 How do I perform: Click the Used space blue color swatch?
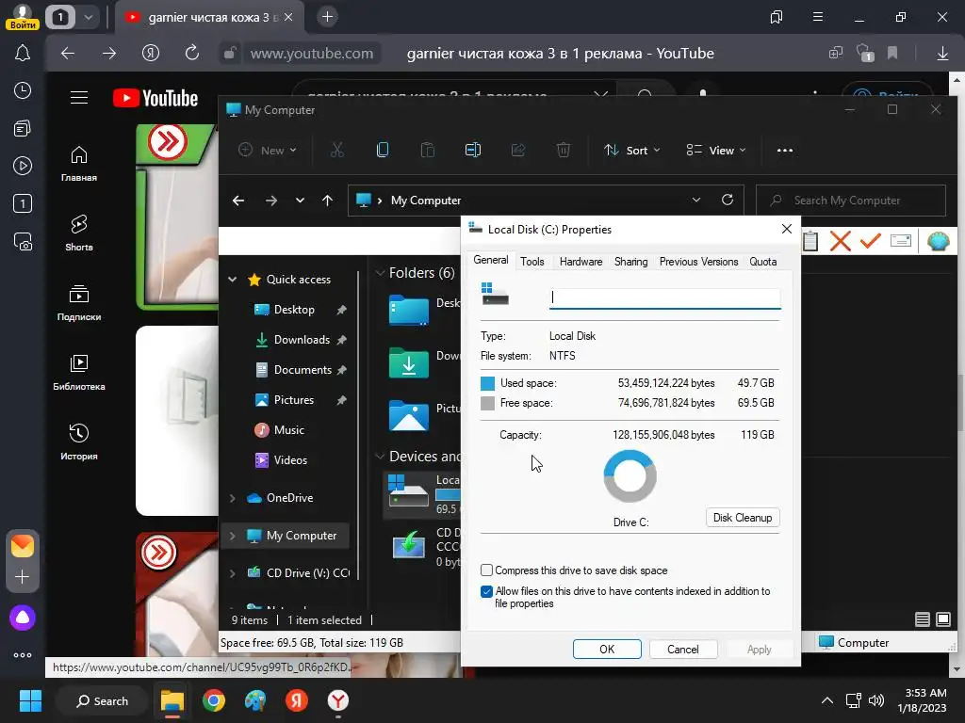pyautogui.click(x=487, y=384)
